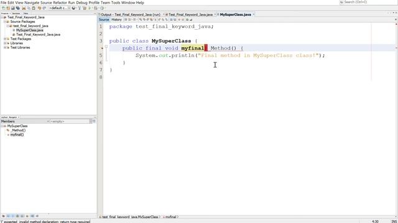
Task: Select MySuperClass.java in project tree
Action: click(30, 30)
